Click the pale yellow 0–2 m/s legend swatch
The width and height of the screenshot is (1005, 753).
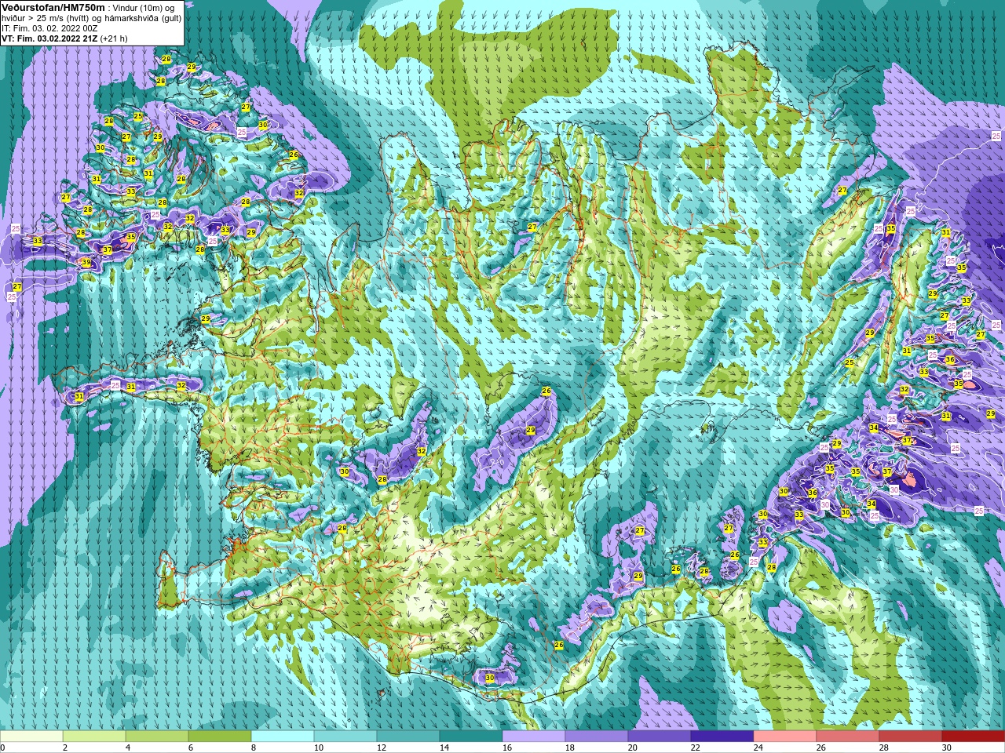point(31,737)
